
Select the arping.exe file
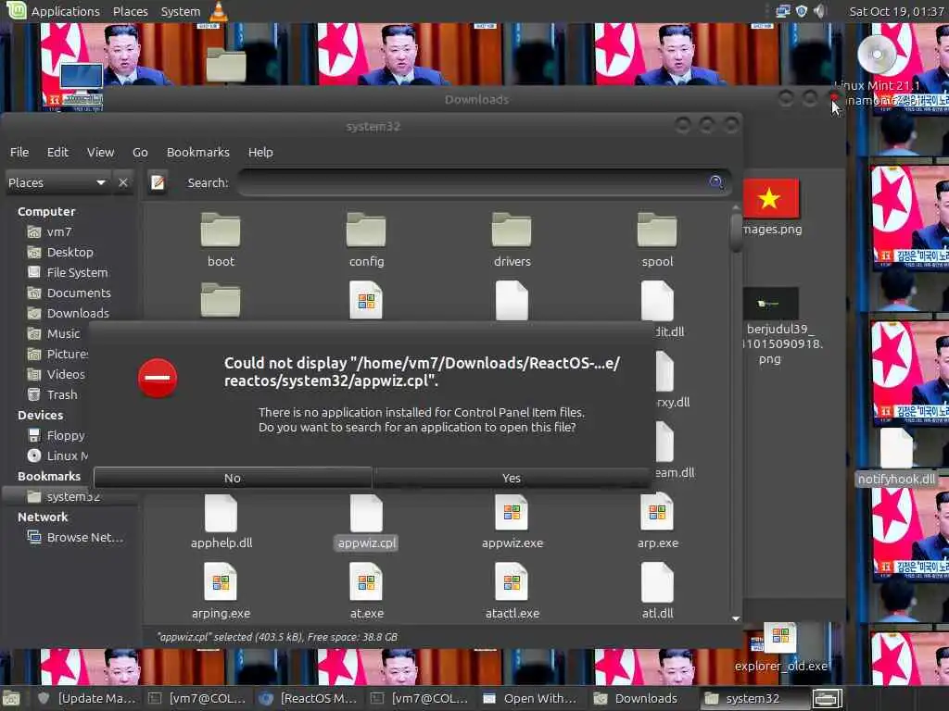click(221, 592)
